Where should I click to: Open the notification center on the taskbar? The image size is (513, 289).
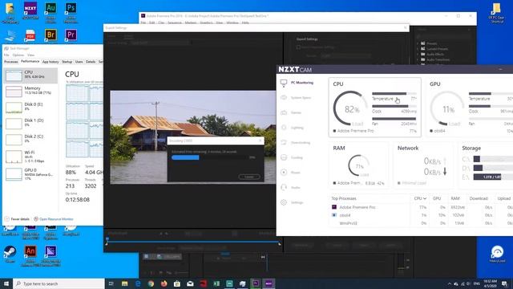[x=505, y=283]
